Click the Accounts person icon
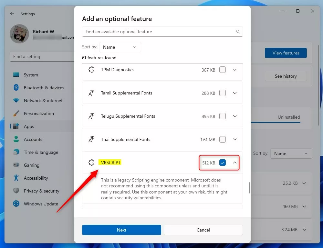 (16, 139)
